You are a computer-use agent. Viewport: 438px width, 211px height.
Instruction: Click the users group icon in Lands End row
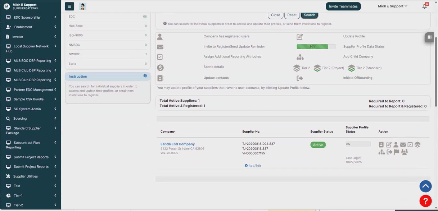coord(405,152)
